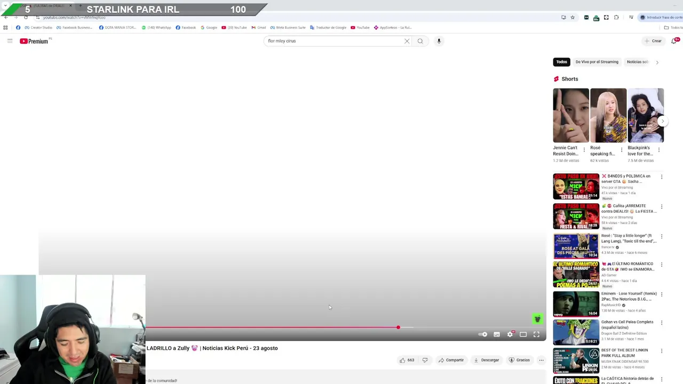Toggle video autoplay switch
Viewport: 683px width, 384px height.
tap(483, 334)
